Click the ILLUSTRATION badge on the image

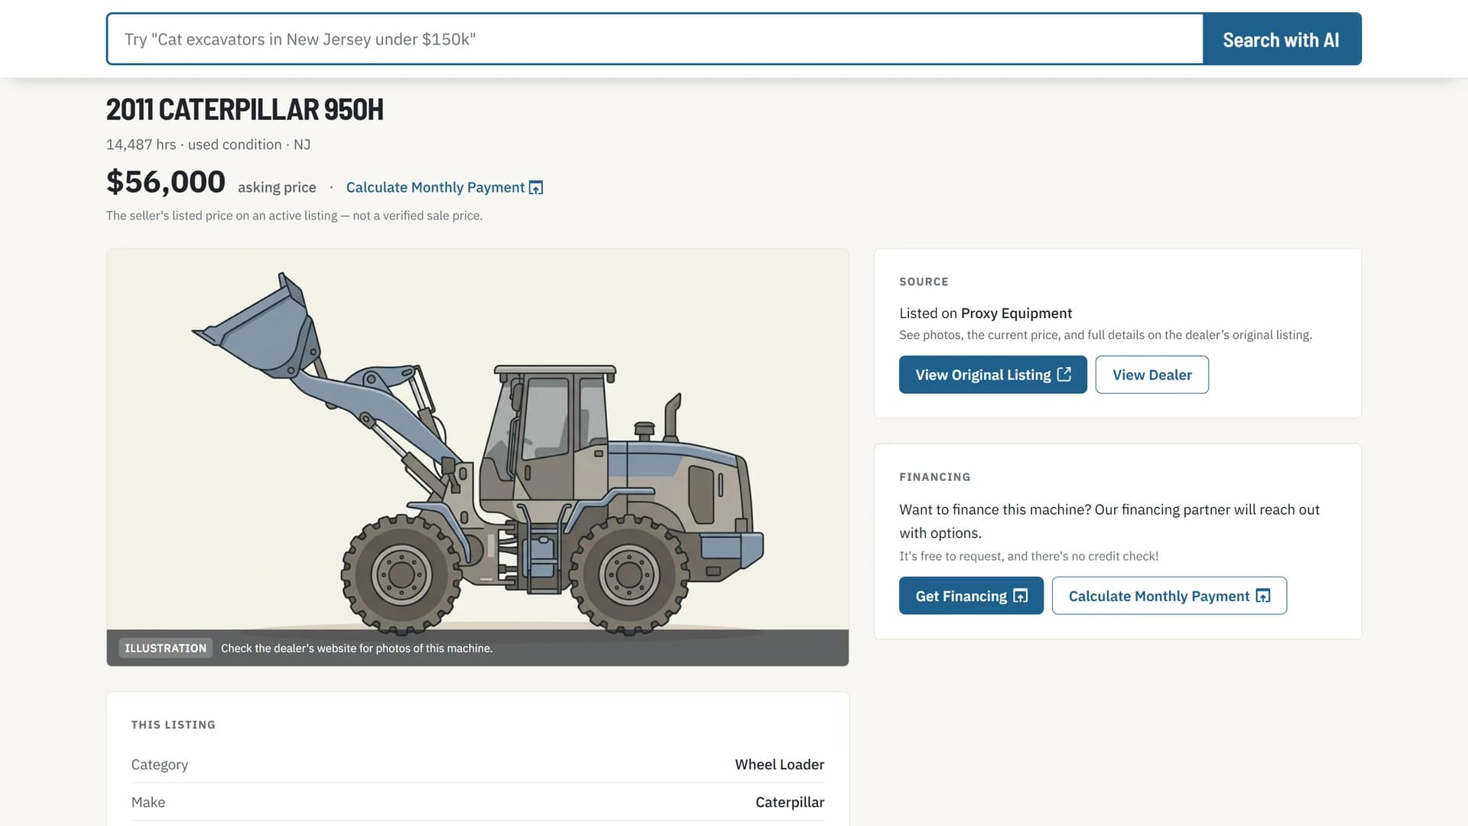[165, 648]
